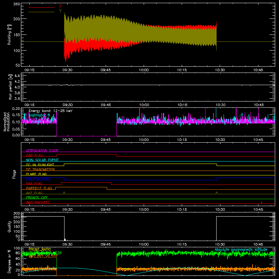Click the ATTENUATOR_STATE flag label
The image size is (279, 279).
tap(42, 151)
